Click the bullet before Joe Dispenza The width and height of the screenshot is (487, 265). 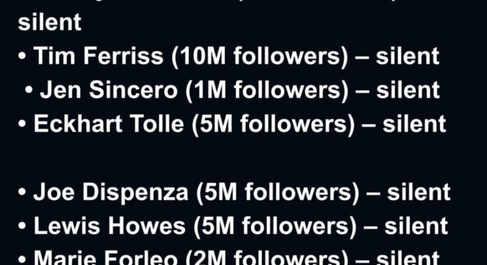(x=23, y=193)
